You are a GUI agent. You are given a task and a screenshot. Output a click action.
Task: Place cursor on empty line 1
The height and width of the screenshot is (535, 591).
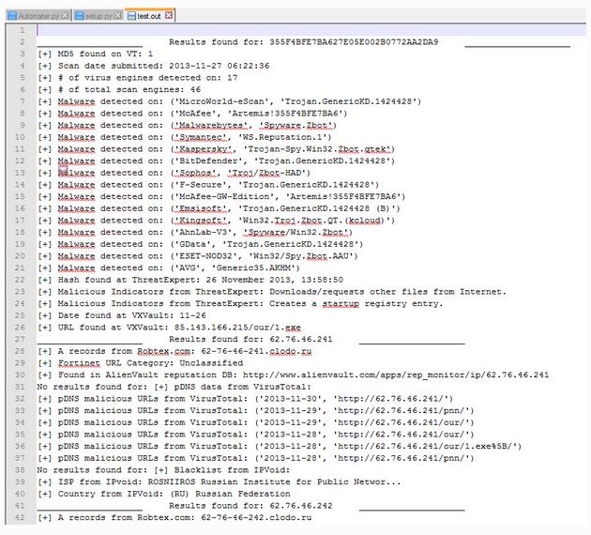[311, 30]
